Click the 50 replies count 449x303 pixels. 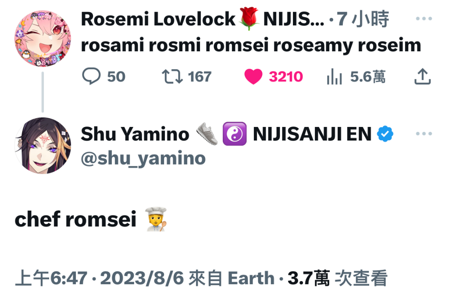click(116, 77)
